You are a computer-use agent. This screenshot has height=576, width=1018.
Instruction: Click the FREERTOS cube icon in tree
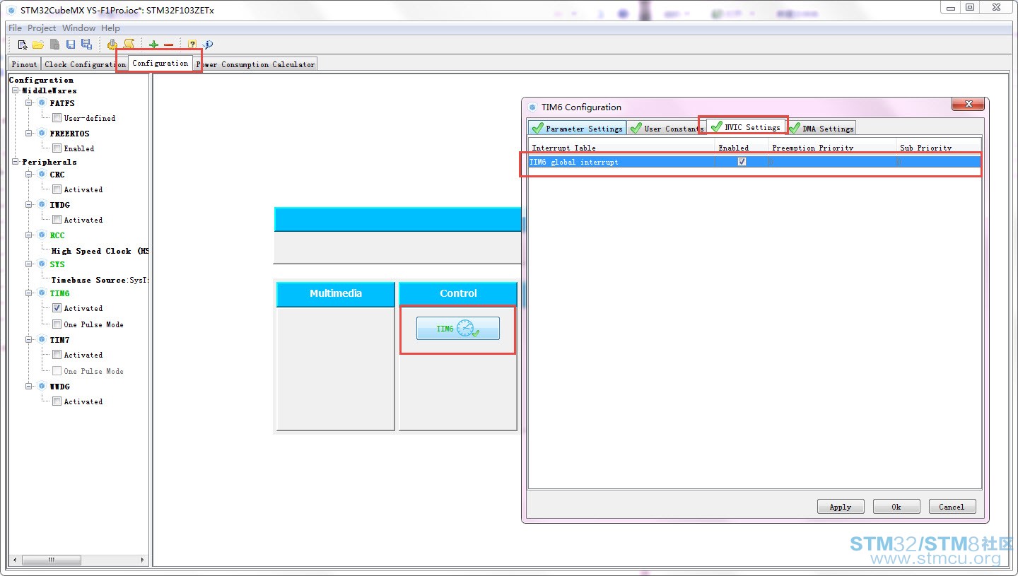(x=42, y=134)
